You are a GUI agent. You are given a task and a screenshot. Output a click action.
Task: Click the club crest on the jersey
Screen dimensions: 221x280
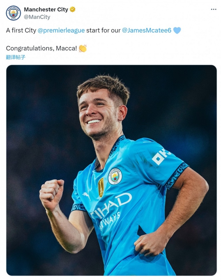115,176
